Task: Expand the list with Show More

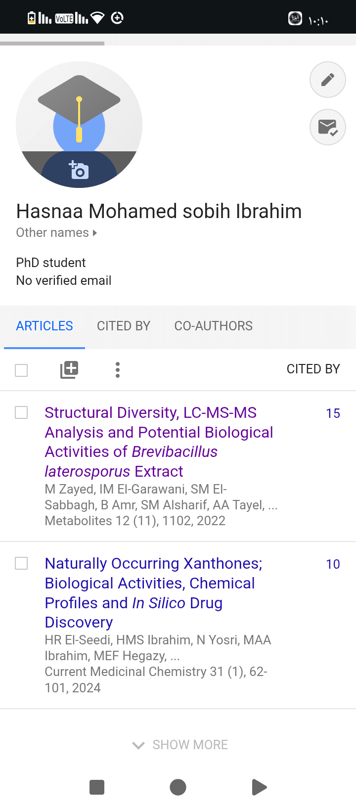Action: click(x=180, y=745)
